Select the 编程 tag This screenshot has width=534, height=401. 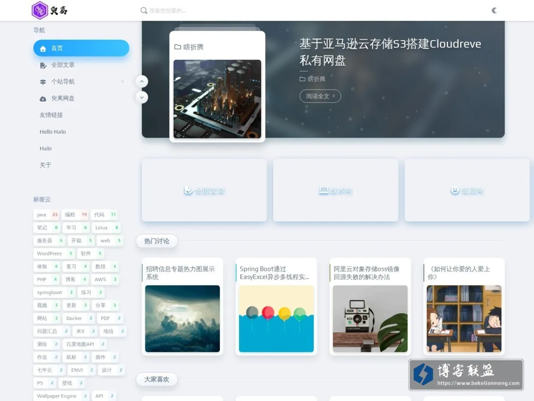point(75,215)
